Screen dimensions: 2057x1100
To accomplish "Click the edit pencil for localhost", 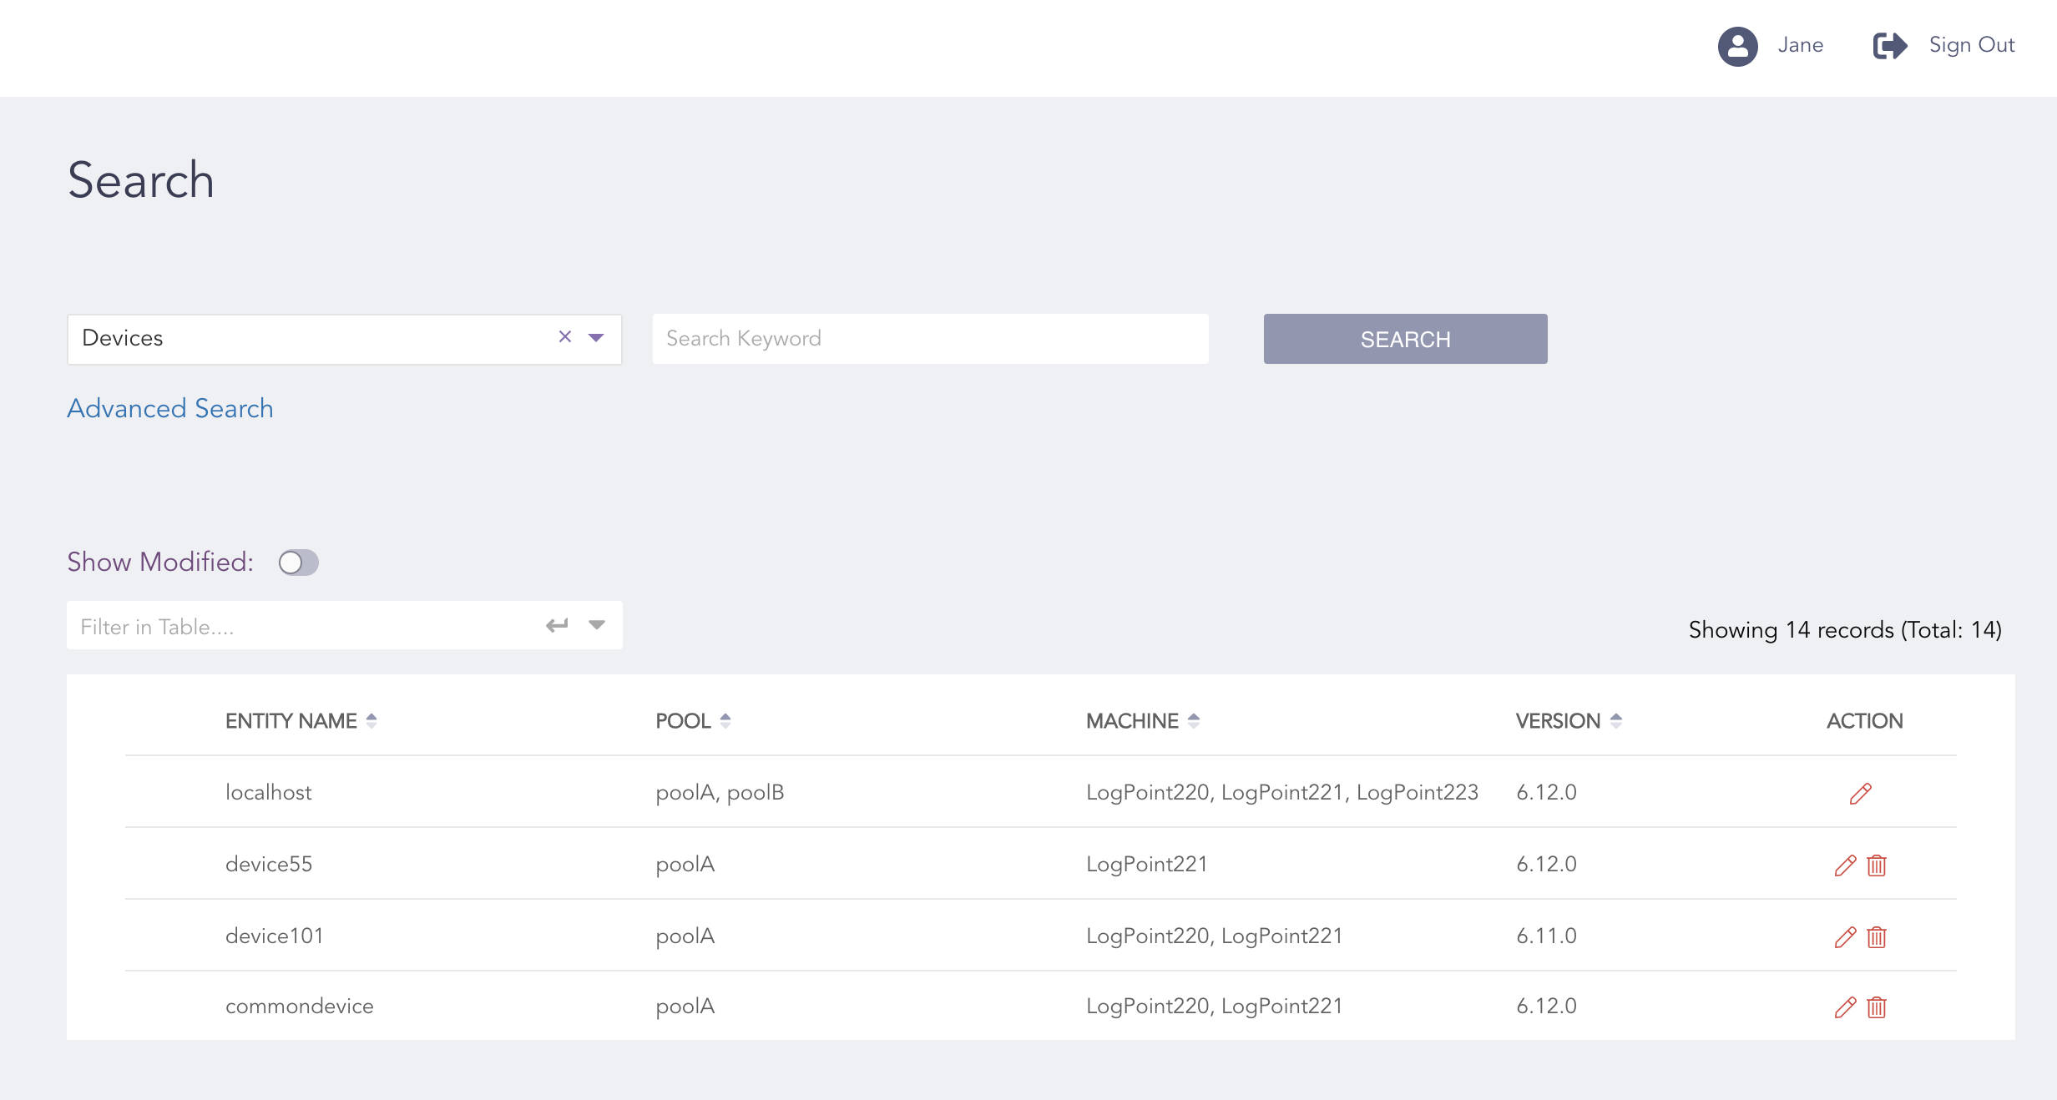I will (x=1860, y=793).
